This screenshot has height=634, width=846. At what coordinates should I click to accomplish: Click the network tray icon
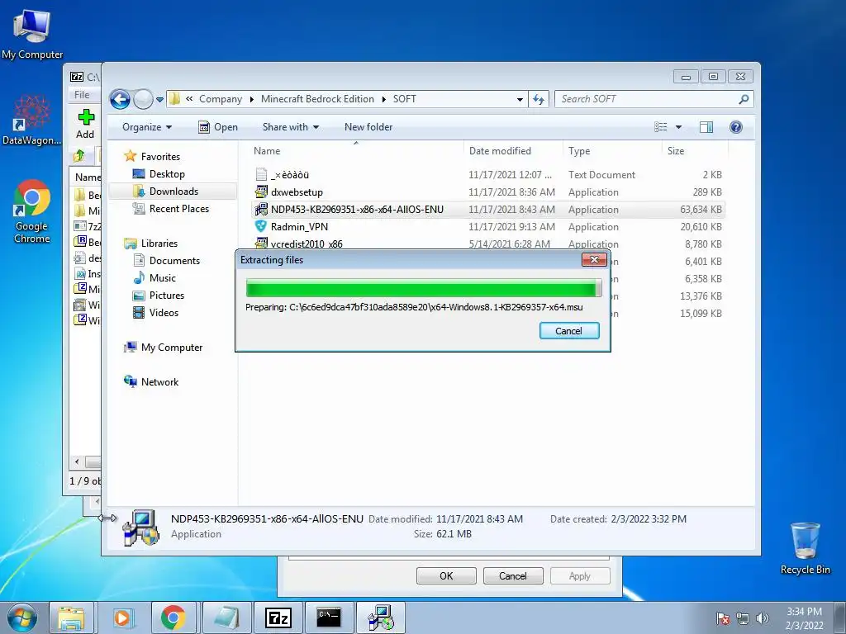pos(743,617)
